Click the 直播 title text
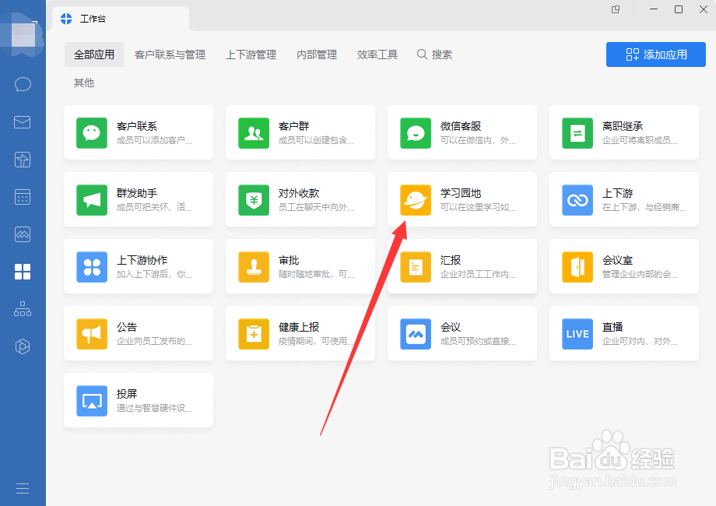 click(612, 327)
